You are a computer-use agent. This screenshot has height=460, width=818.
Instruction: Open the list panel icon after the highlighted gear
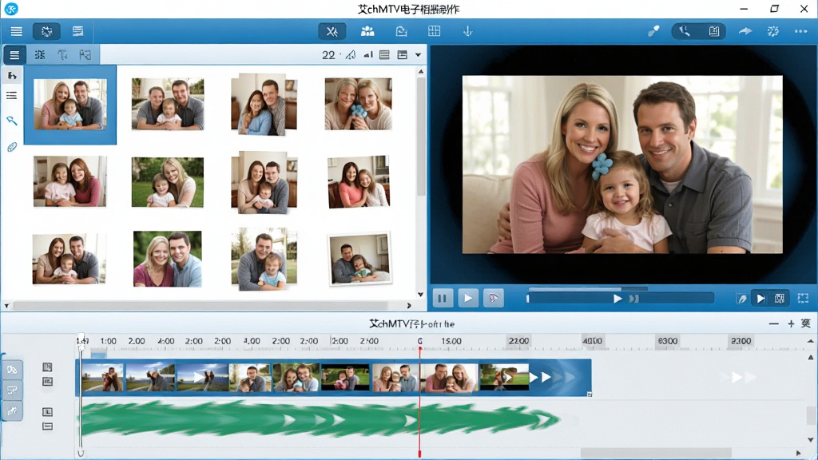point(77,31)
